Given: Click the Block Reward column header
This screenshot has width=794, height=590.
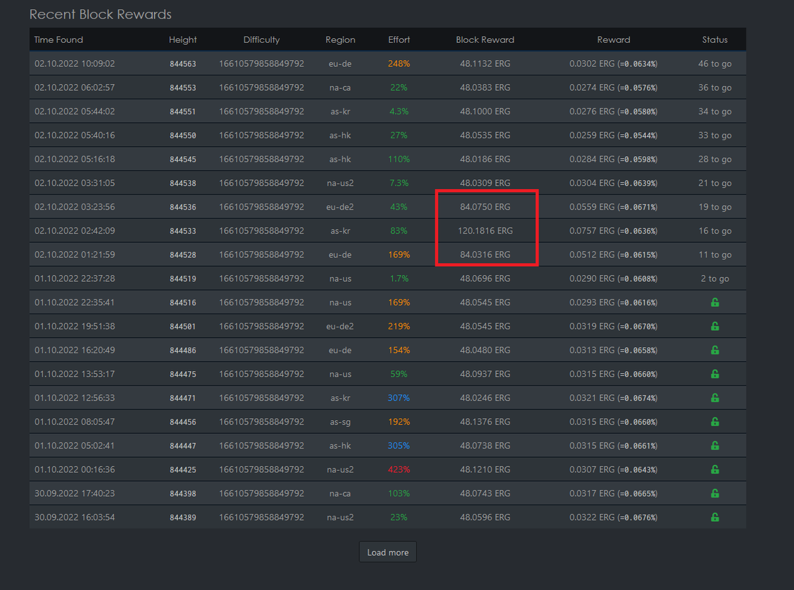Looking at the screenshot, I should [485, 40].
